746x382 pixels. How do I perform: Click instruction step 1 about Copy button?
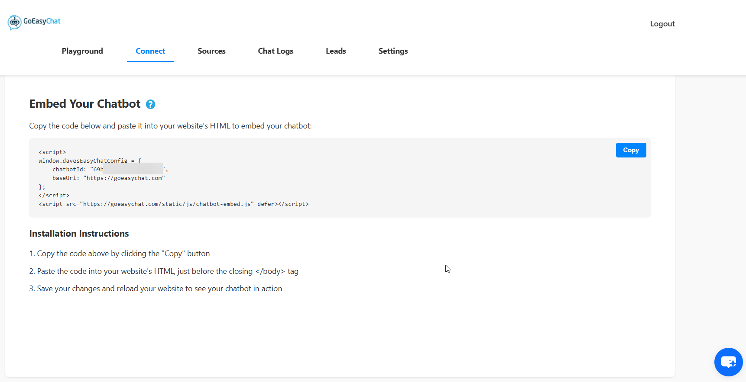pos(120,254)
